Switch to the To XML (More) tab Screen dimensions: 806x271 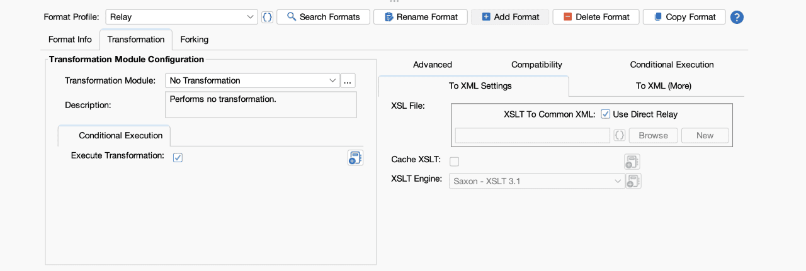point(664,86)
